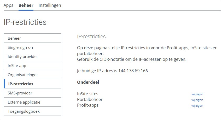Click the Onderdeel column header
This screenshot has height=120, width=221.
click(x=88, y=82)
